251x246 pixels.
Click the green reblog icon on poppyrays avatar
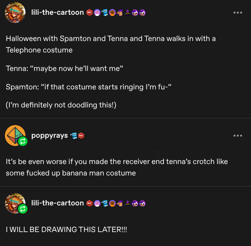pyautogui.click(x=23, y=142)
